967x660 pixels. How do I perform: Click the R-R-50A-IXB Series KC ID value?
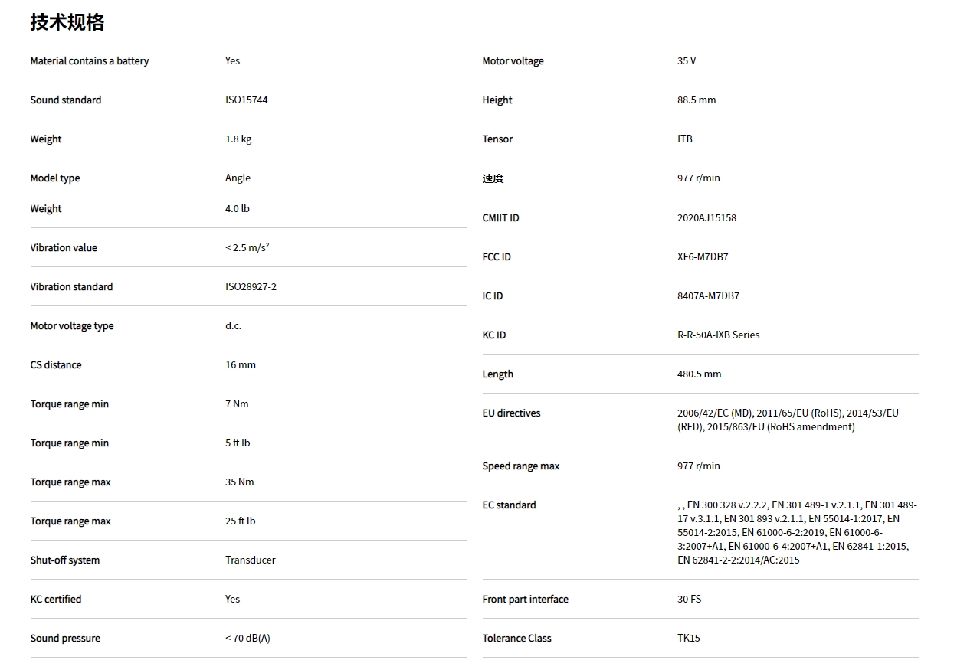[718, 335]
